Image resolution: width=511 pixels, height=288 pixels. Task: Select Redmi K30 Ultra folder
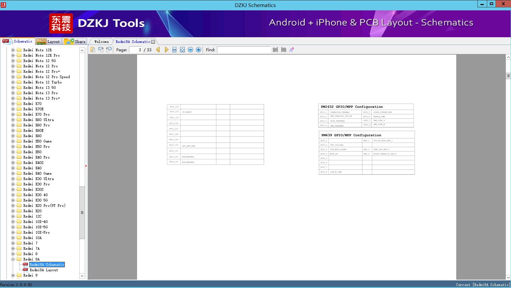click(x=38, y=179)
